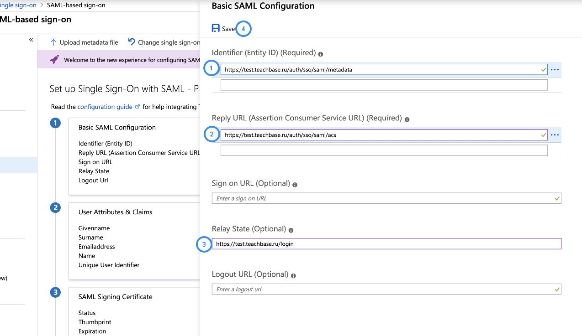Click the Relay State field with login URL
Screen dimensions: 582x336
tap(386, 244)
